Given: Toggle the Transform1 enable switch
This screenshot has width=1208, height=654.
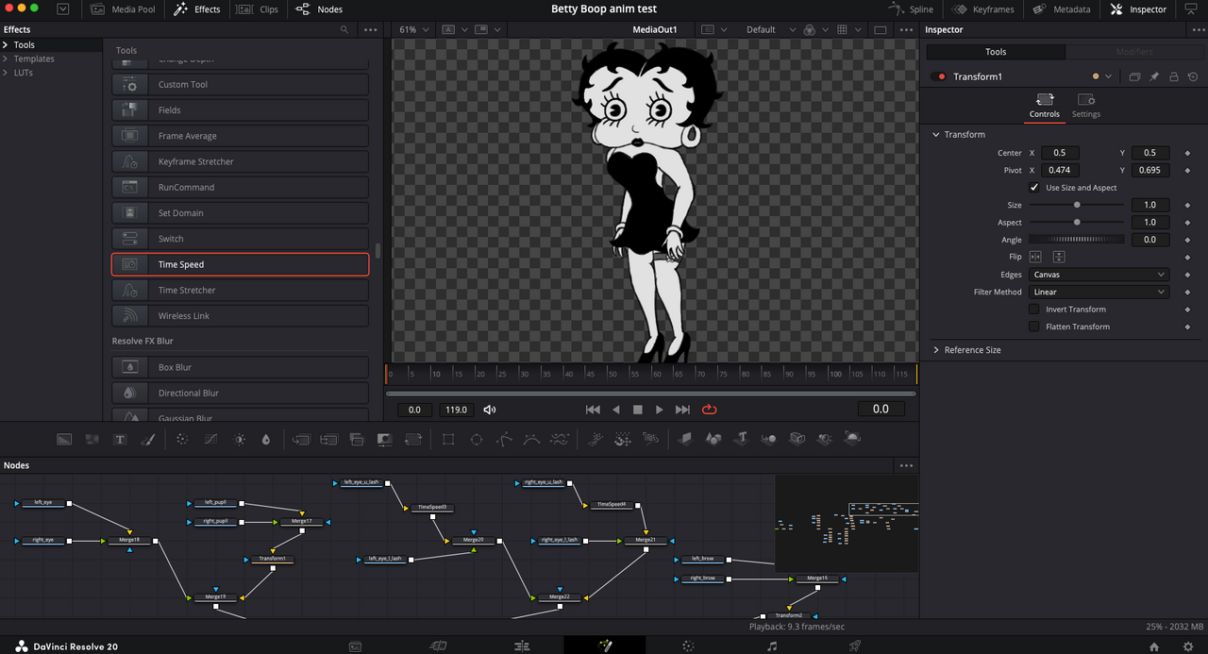Looking at the screenshot, I should pyautogui.click(x=938, y=76).
